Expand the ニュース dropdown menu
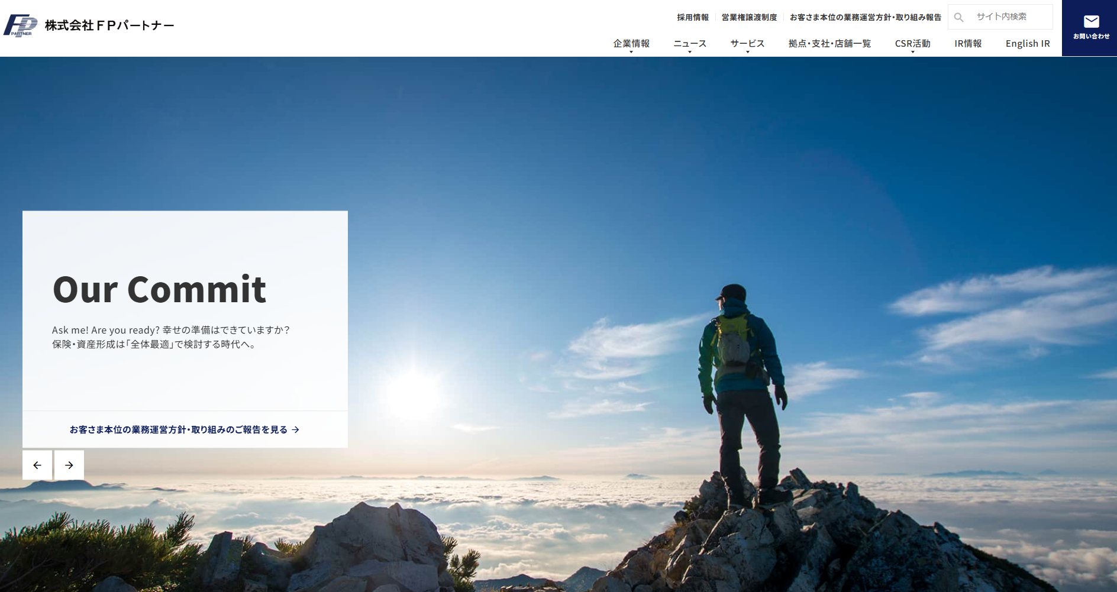The image size is (1117, 592). pos(690,44)
